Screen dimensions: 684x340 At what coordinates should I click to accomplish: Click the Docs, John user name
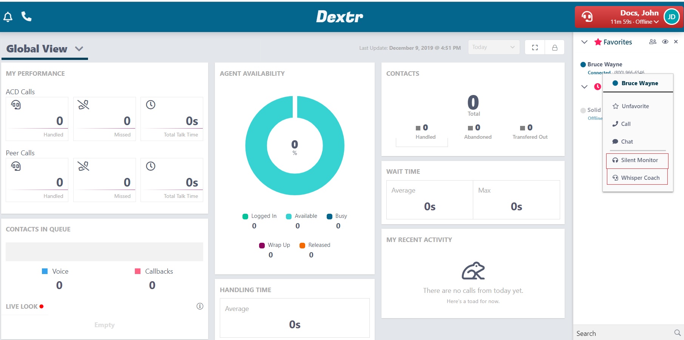click(x=639, y=13)
